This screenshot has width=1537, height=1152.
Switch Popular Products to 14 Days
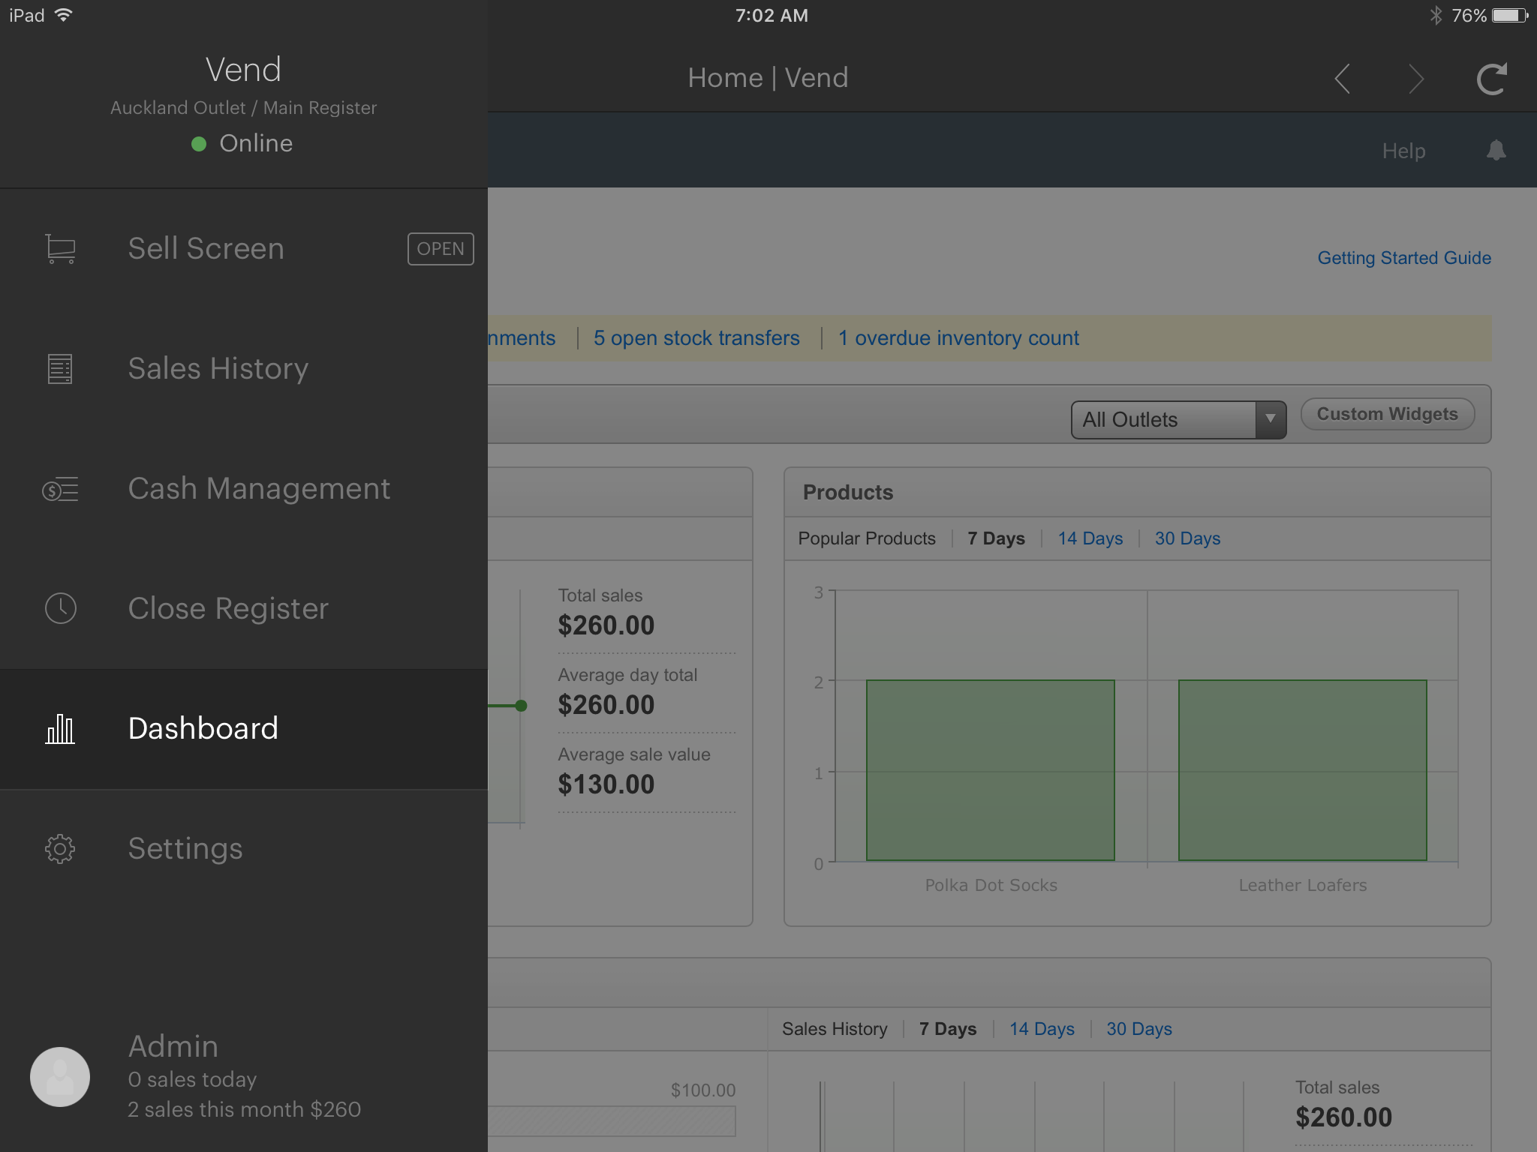tap(1090, 538)
